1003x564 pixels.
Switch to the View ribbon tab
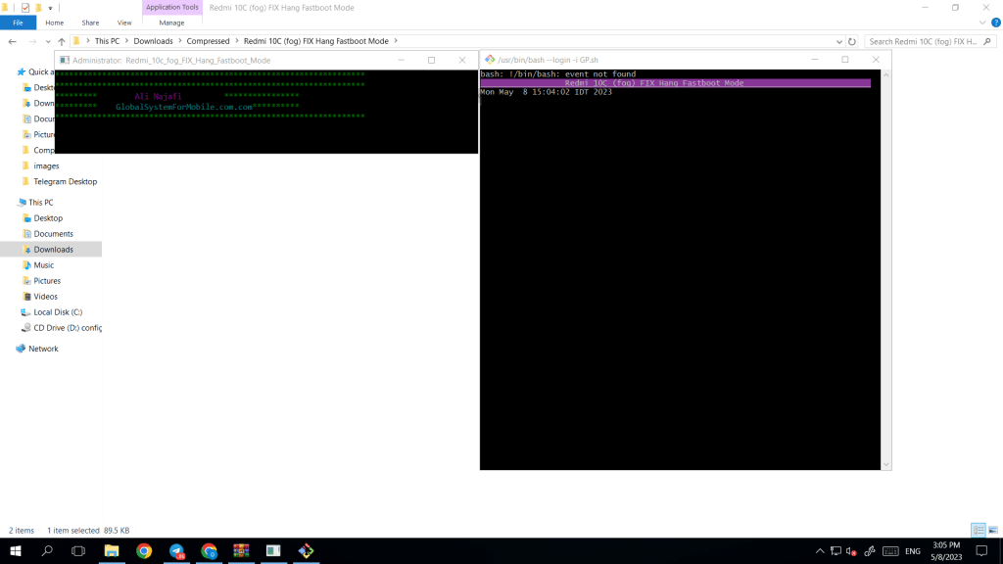click(124, 23)
